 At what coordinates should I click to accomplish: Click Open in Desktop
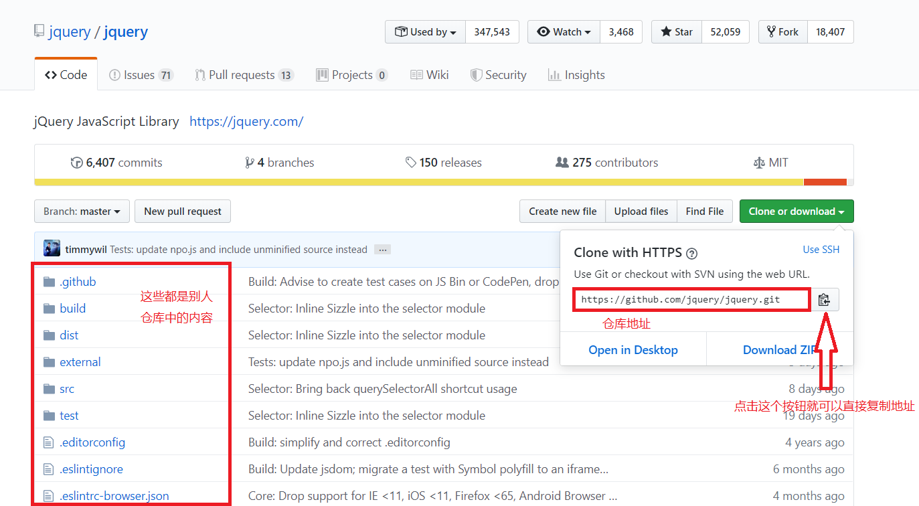click(633, 350)
